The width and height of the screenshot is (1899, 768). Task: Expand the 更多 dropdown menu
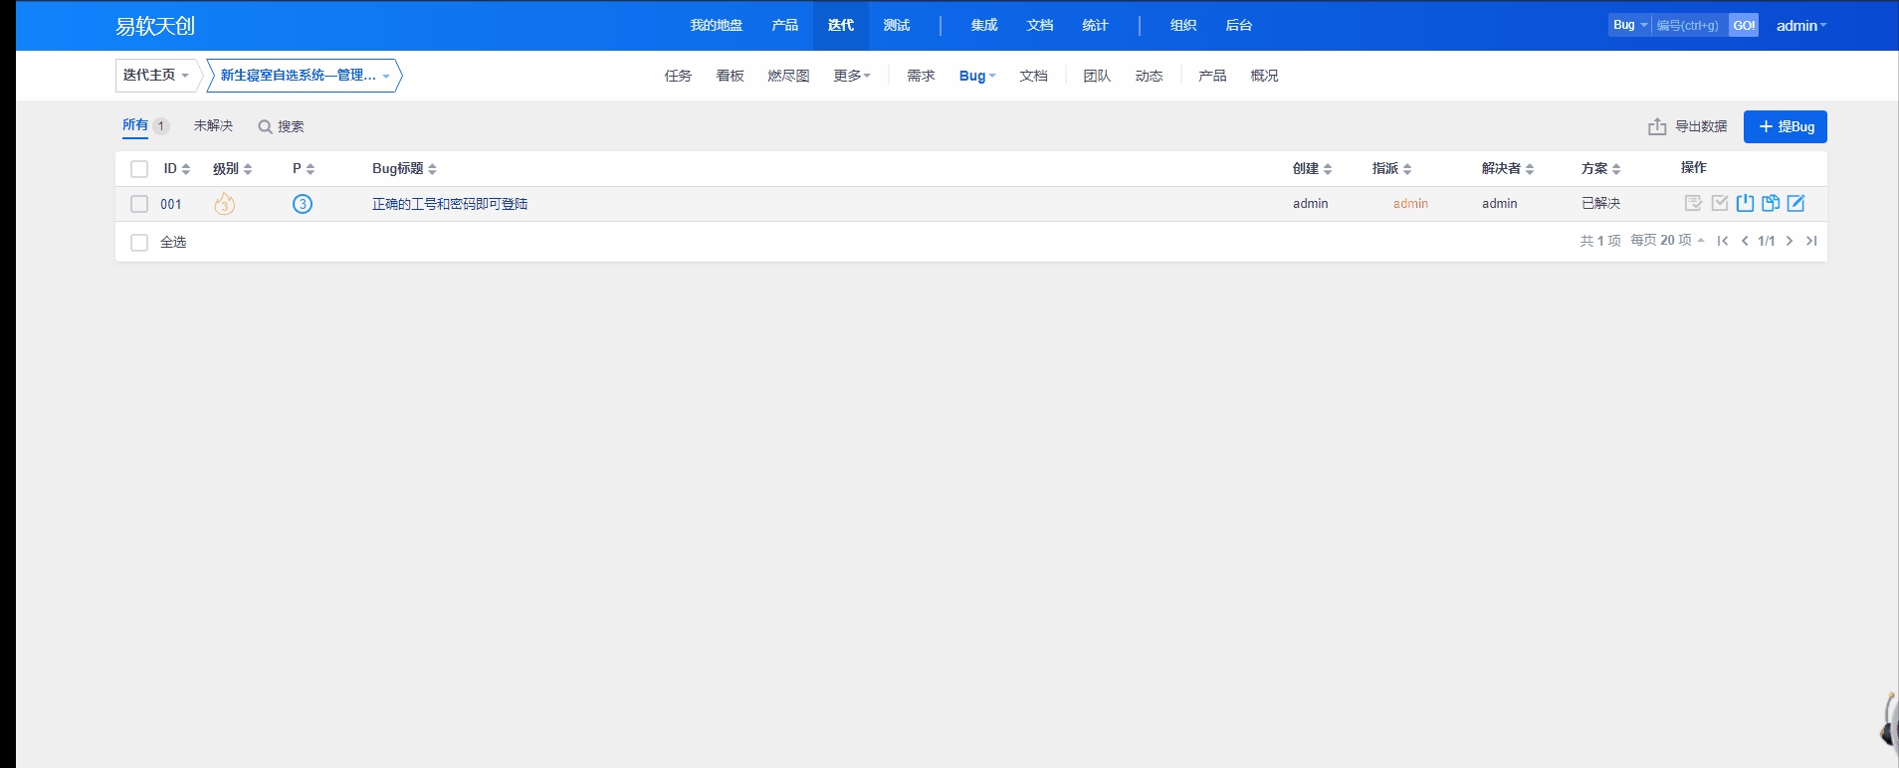(x=852, y=76)
